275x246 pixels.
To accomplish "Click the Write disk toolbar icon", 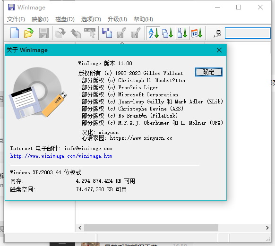I will click(x=76, y=33).
